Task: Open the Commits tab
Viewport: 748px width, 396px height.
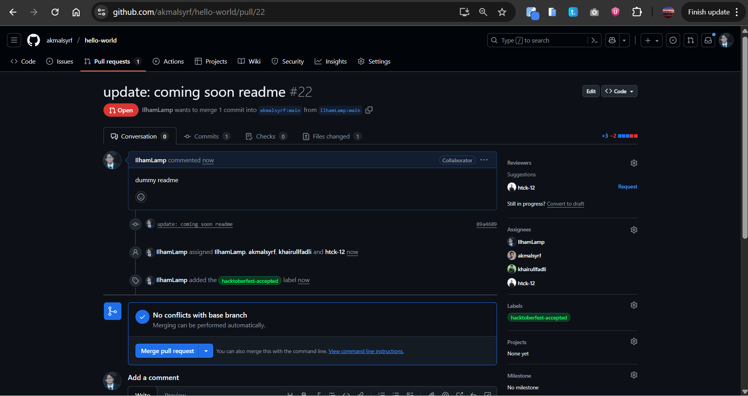Action: pos(207,136)
